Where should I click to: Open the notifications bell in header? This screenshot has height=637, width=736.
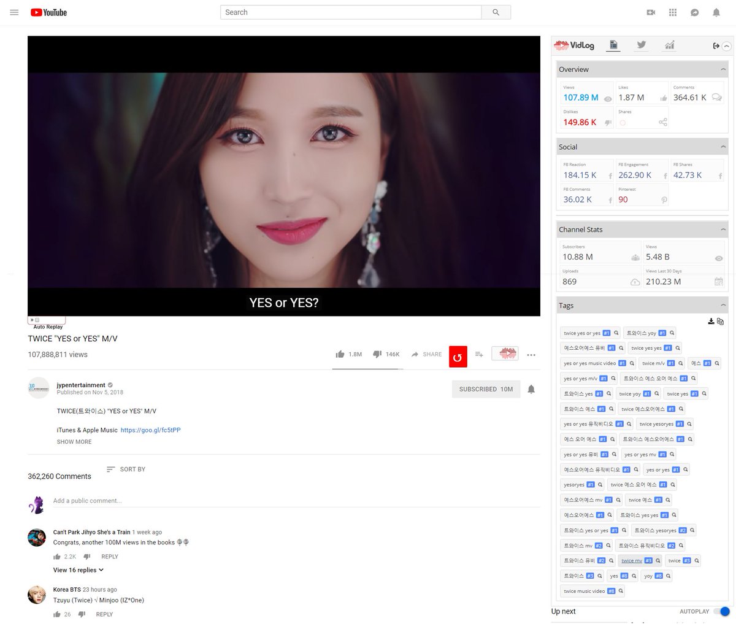pos(716,12)
